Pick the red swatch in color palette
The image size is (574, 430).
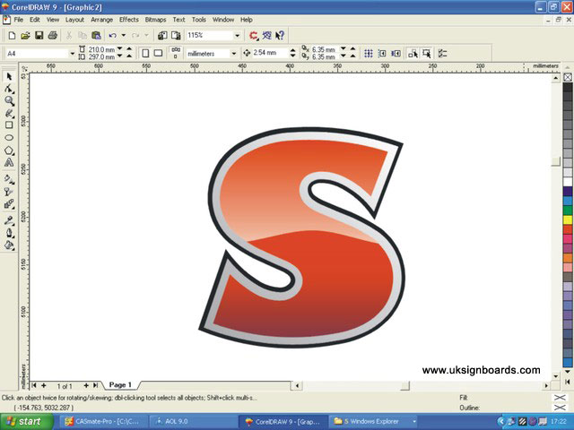coord(568,228)
